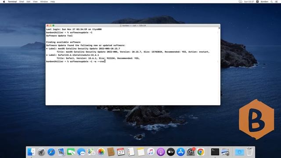
Task: Open the Terminal app menu
Action: coord(12,2)
